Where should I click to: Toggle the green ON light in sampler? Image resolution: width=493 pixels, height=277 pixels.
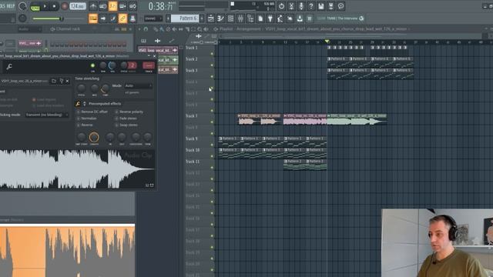(92, 65)
